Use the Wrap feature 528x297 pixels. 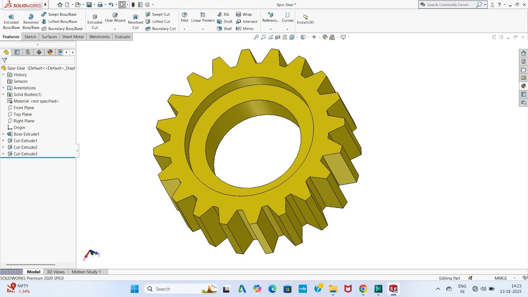coord(244,14)
